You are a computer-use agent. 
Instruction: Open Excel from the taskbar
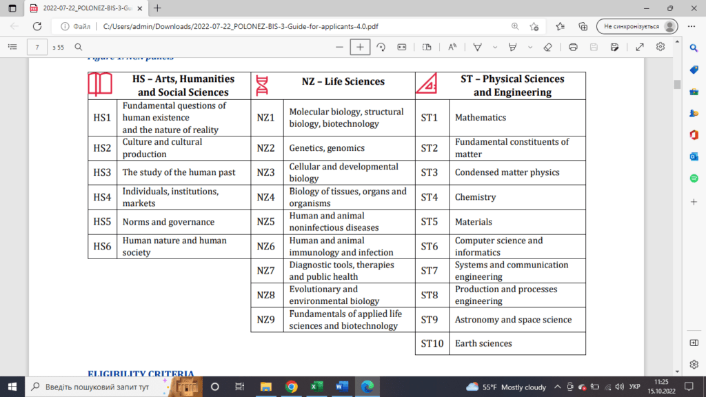tap(316, 387)
